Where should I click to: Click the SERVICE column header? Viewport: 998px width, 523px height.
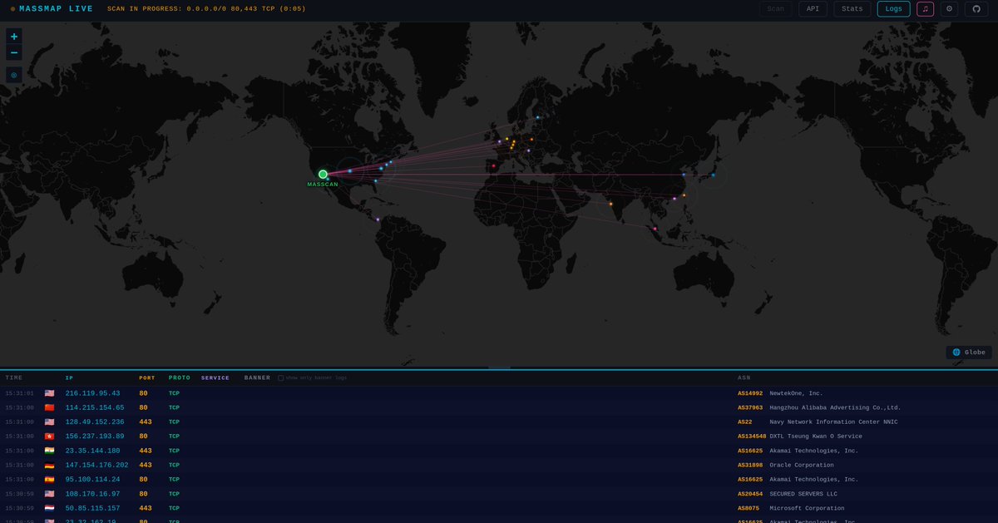215,377
